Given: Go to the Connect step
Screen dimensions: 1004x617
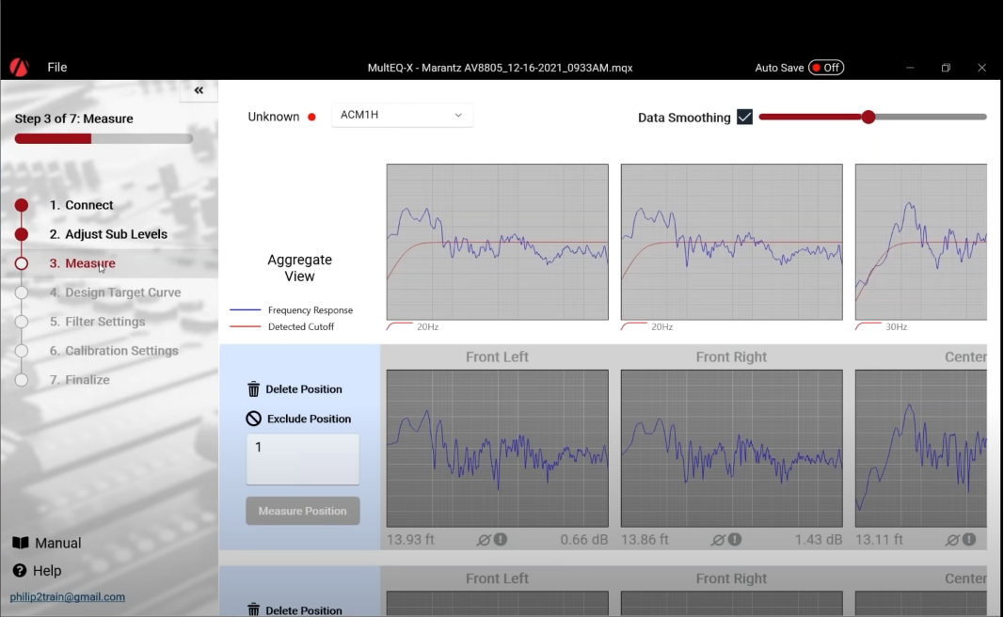Looking at the screenshot, I should [x=81, y=205].
